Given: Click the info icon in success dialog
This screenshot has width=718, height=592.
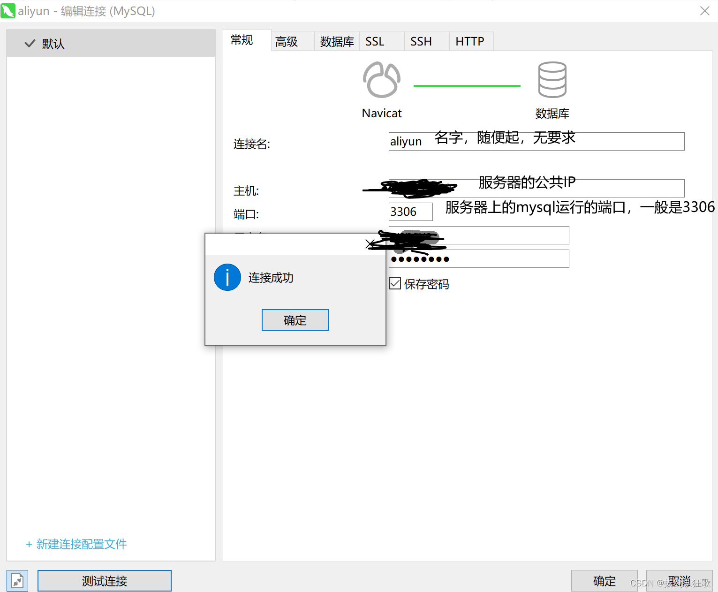Looking at the screenshot, I should click(x=227, y=277).
